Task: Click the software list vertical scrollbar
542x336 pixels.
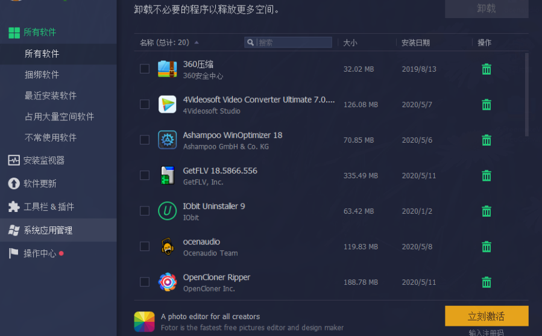Action: click(x=527, y=93)
